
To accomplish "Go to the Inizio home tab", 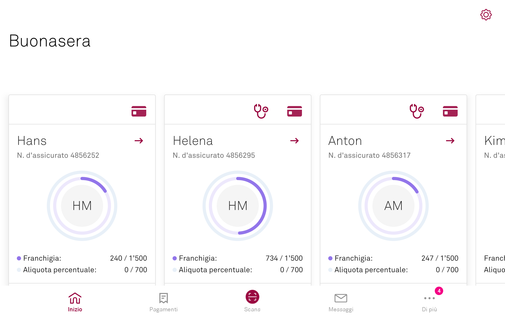I will pos(75,302).
